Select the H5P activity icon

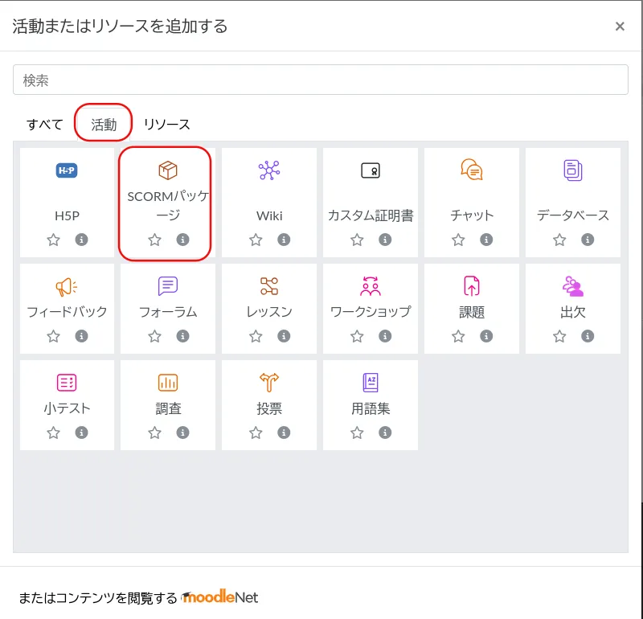[x=67, y=170]
